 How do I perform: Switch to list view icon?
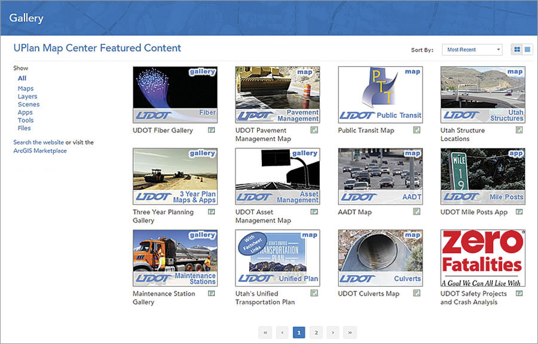point(527,50)
